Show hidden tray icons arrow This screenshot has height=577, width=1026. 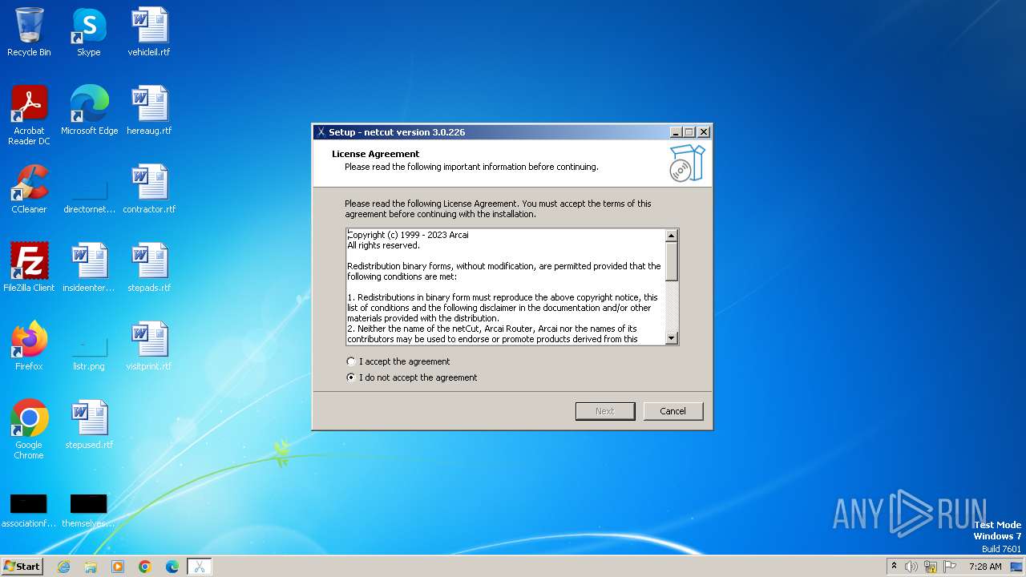[894, 566]
